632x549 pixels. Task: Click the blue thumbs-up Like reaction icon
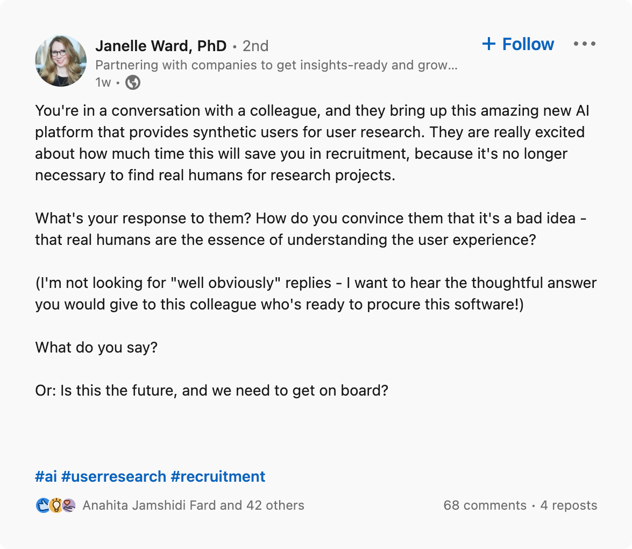pyautogui.click(x=43, y=505)
